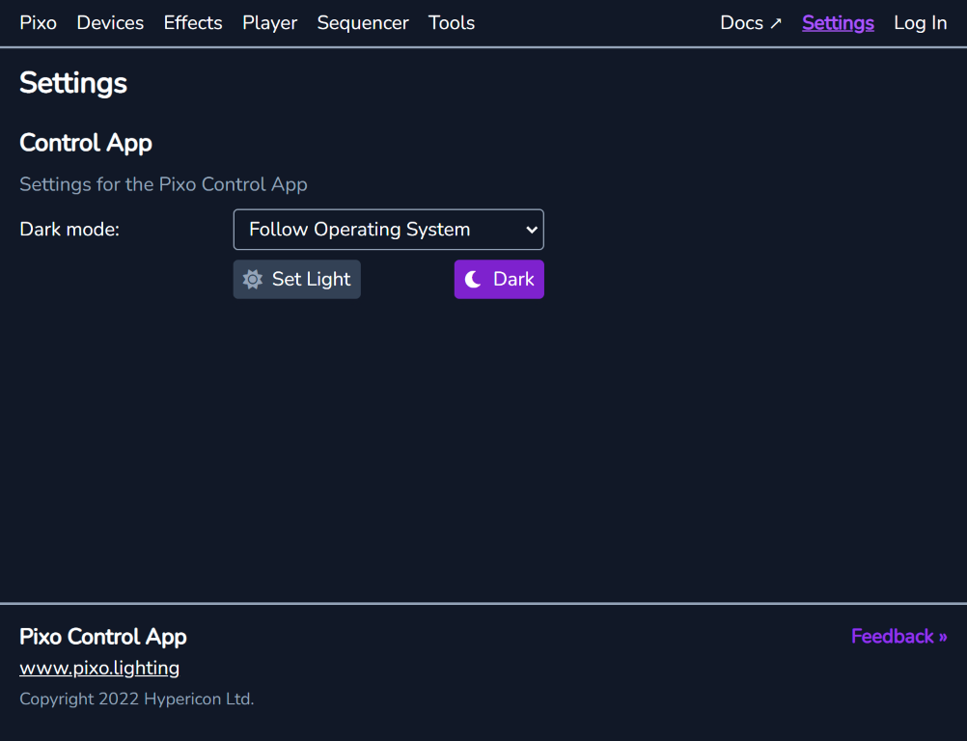This screenshot has width=967, height=741.
Task: Open the Sequencer menu item
Action: pos(363,22)
